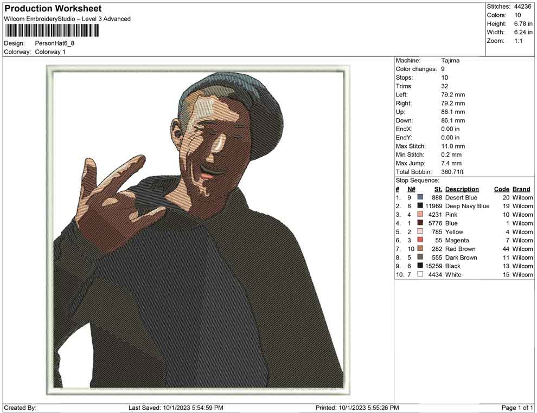Click the 'Dark Brown' description text
The width and height of the screenshot is (537, 413).
pos(461,257)
